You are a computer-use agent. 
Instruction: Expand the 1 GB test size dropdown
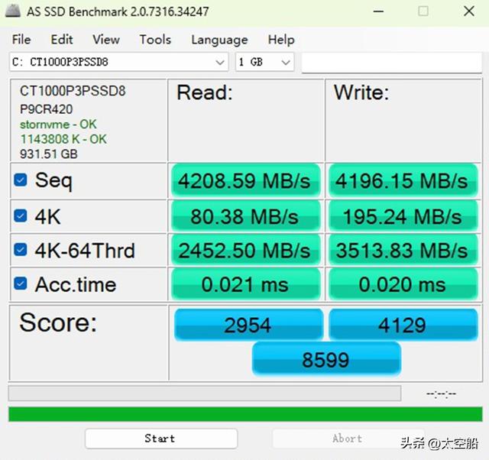coord(264,62)
